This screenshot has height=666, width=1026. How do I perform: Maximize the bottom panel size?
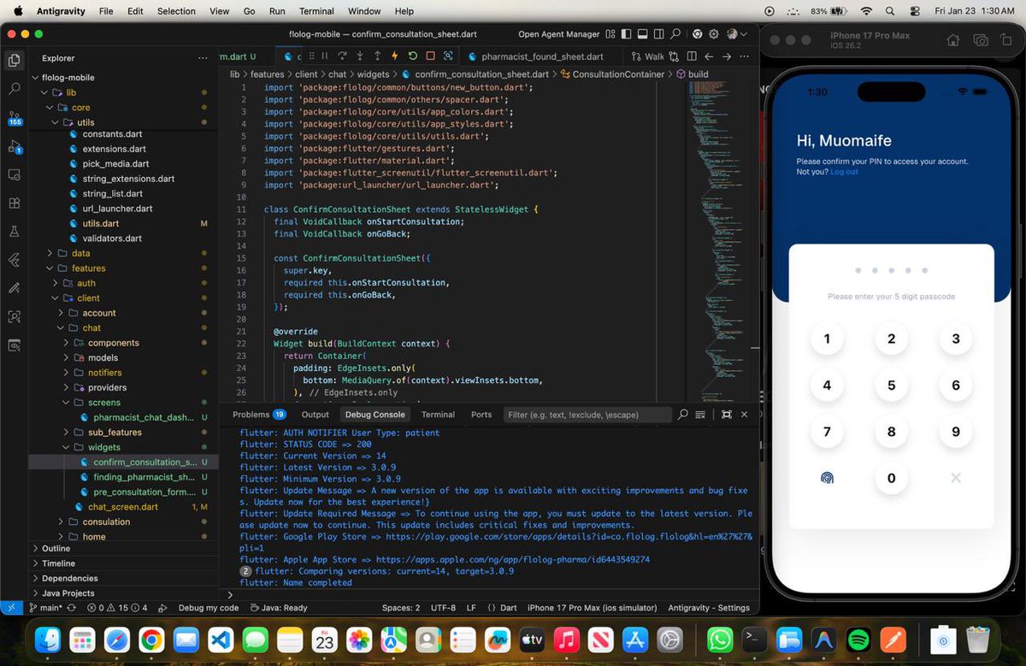pos(726,415)
